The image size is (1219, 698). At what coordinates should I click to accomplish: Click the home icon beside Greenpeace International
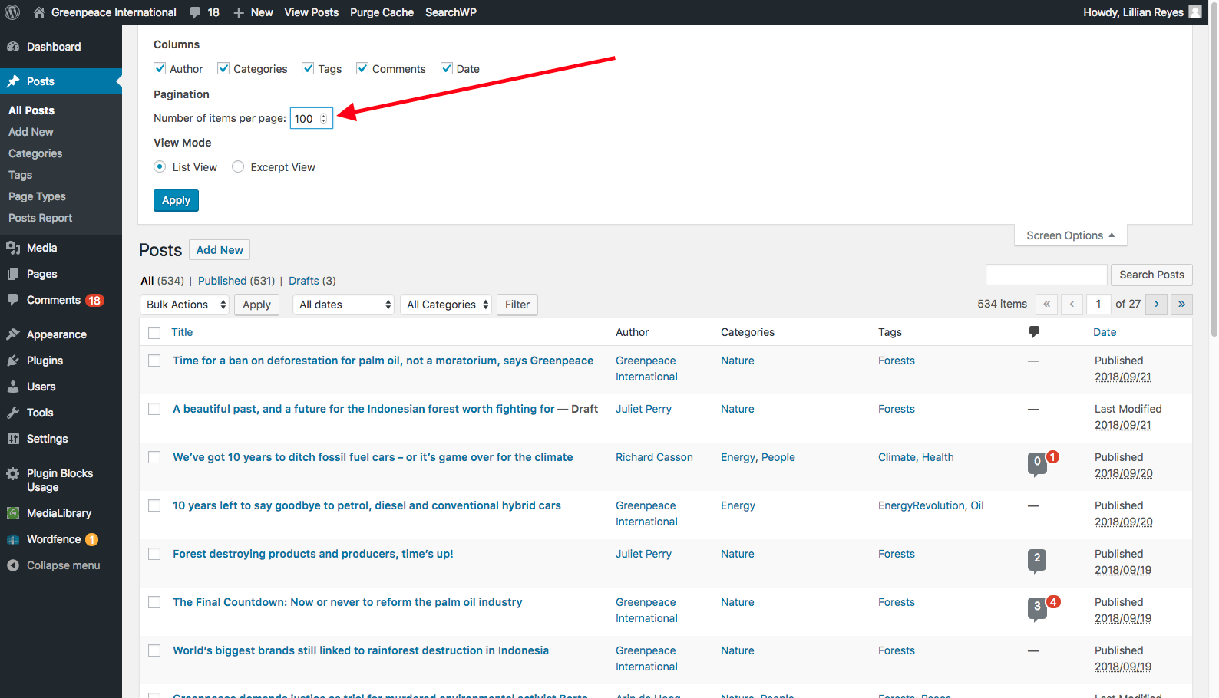click(x=39, y=12)
